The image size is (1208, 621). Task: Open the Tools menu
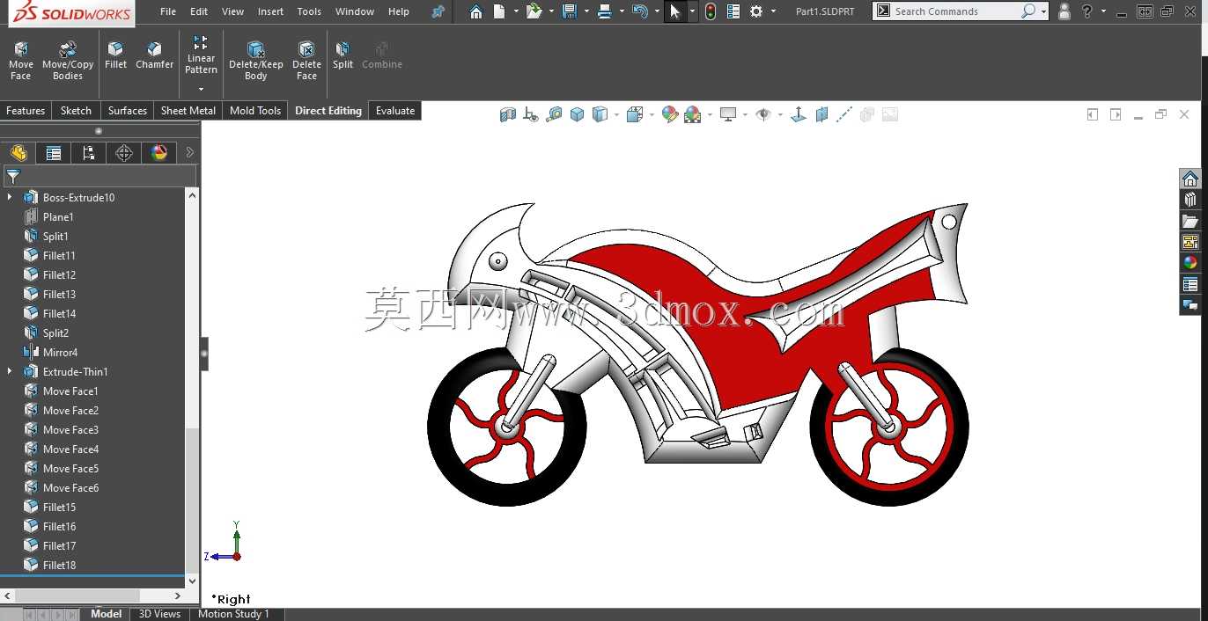309,11
